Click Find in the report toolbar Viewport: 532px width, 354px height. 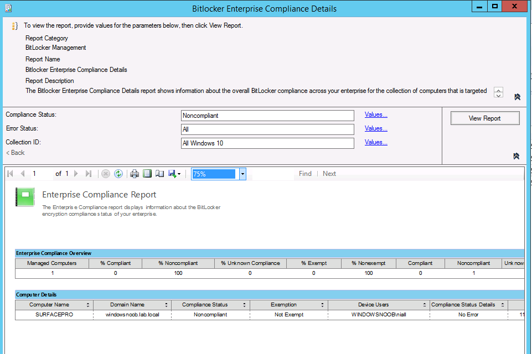pyautogui.click(x=305, y=174)
